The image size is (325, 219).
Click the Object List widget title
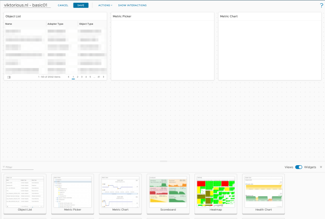pos(13,16)
